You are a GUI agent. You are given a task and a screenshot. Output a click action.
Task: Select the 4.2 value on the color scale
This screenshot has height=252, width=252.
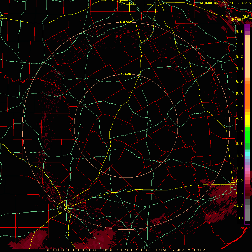point(239,119)
